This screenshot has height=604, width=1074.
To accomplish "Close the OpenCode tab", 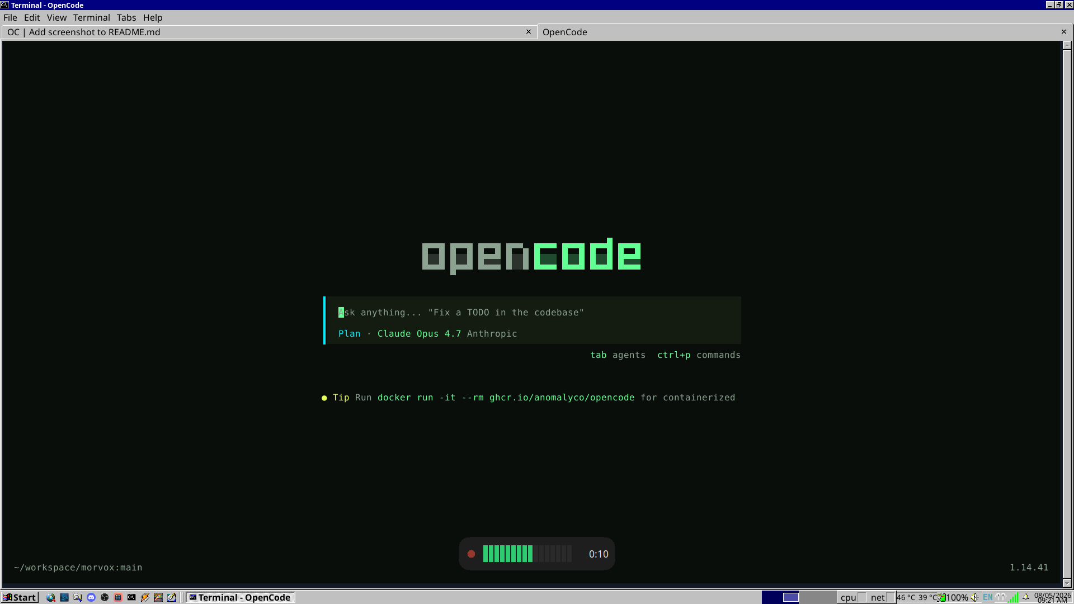I will pyautogui.click(x=1064, y=32).
